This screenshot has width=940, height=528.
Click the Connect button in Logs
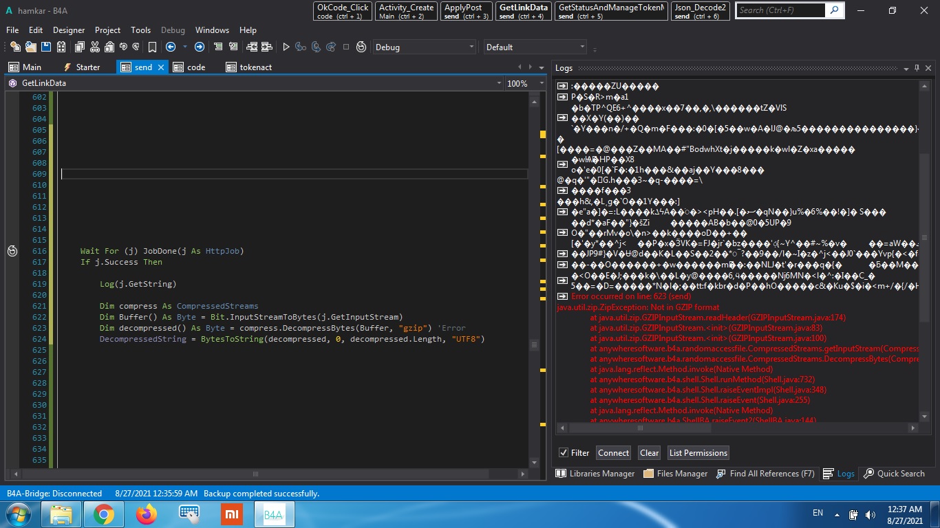[x=613, y=452]
